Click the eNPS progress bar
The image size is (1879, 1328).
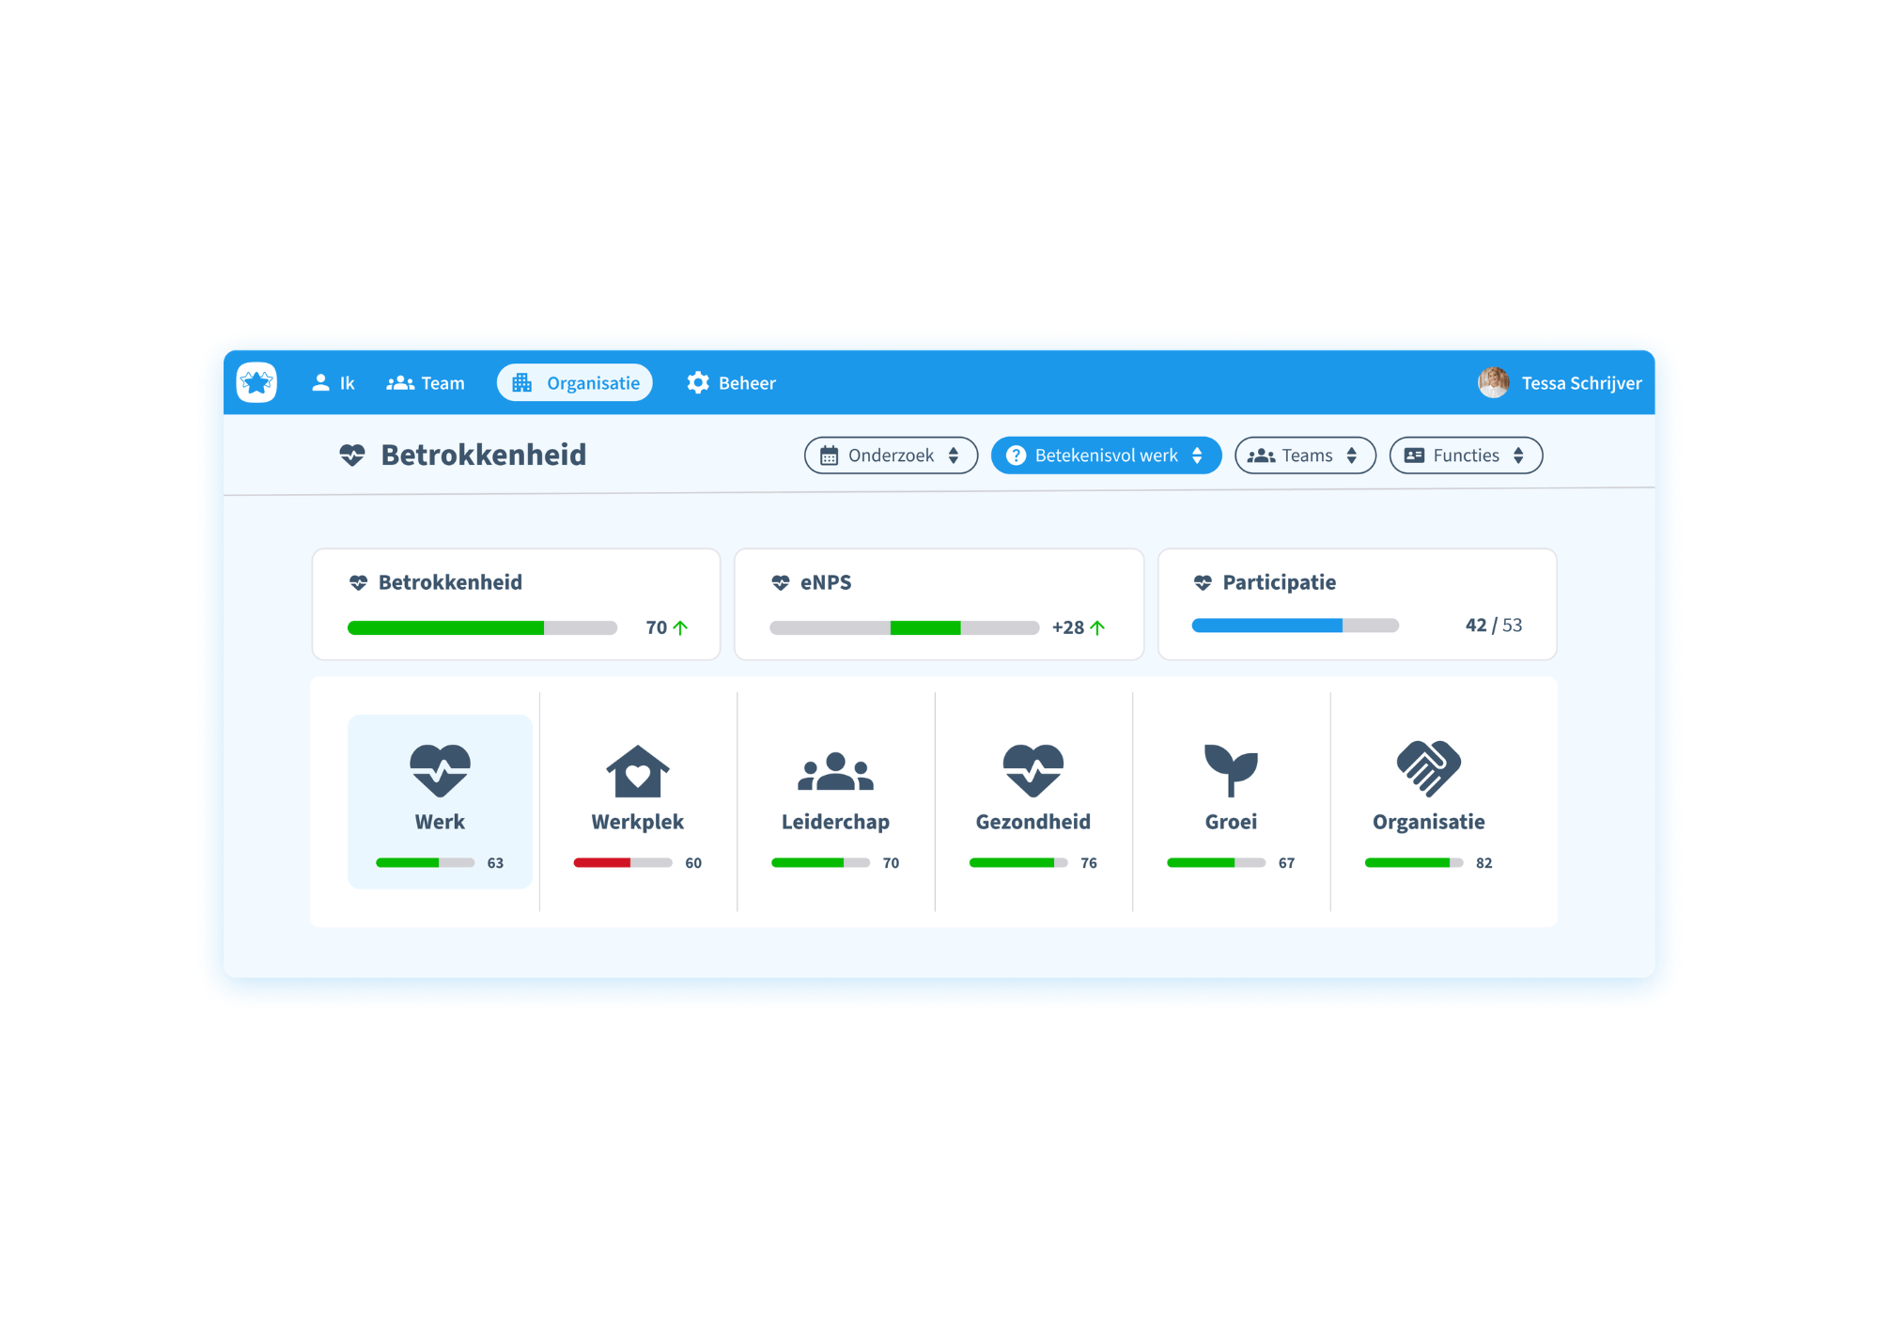click(904, 627)
